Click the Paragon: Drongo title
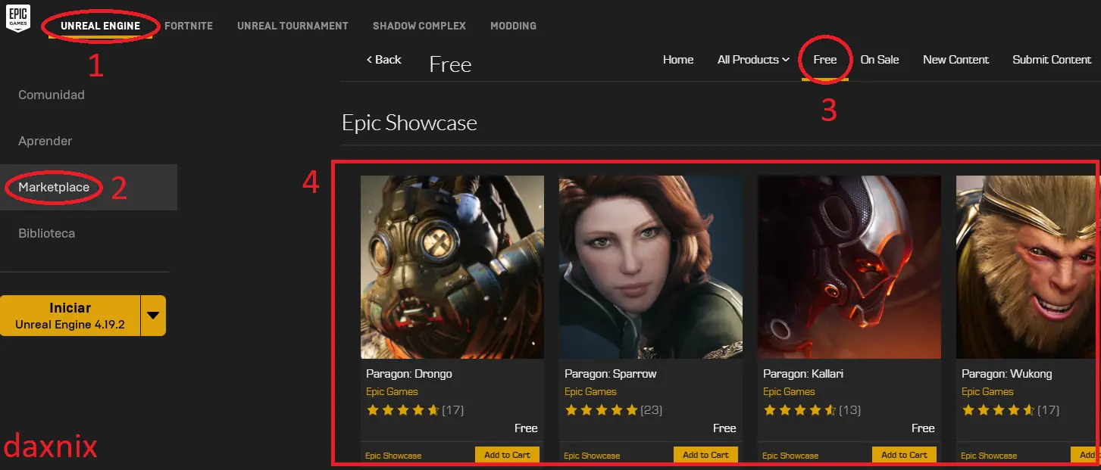The height and width of the screenshot is (470, 1101). [x=409, y=374]
